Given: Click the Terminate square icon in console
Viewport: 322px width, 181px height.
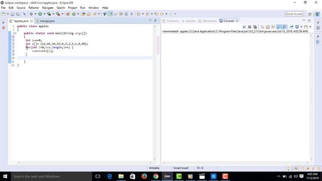Looking at the screenshot, I should click(x=244, y=27).
